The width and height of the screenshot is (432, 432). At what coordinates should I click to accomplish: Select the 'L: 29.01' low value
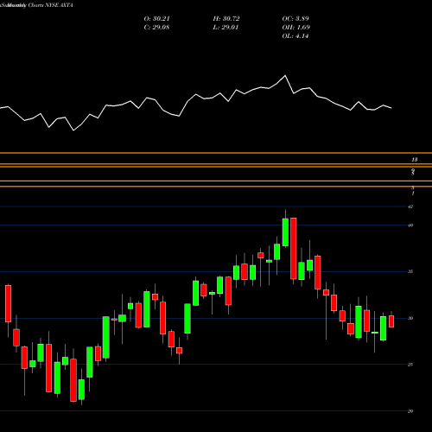point(226,28)
